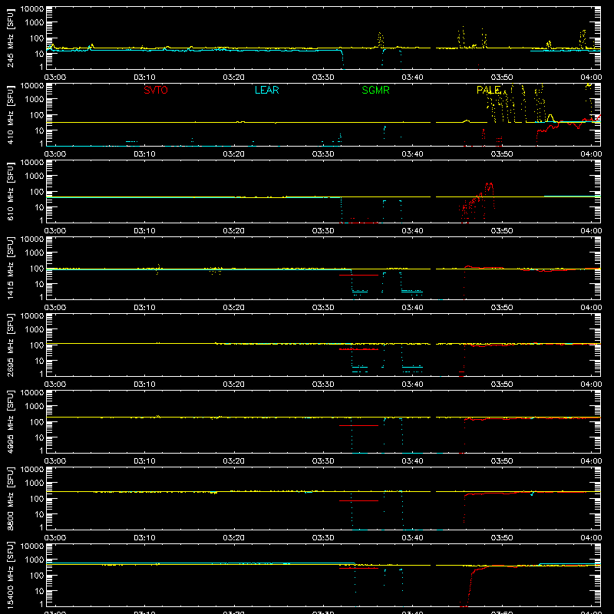Click 04:00 tick label below 8800 MHz panel
Screen dimensions: 614x614
591,538
